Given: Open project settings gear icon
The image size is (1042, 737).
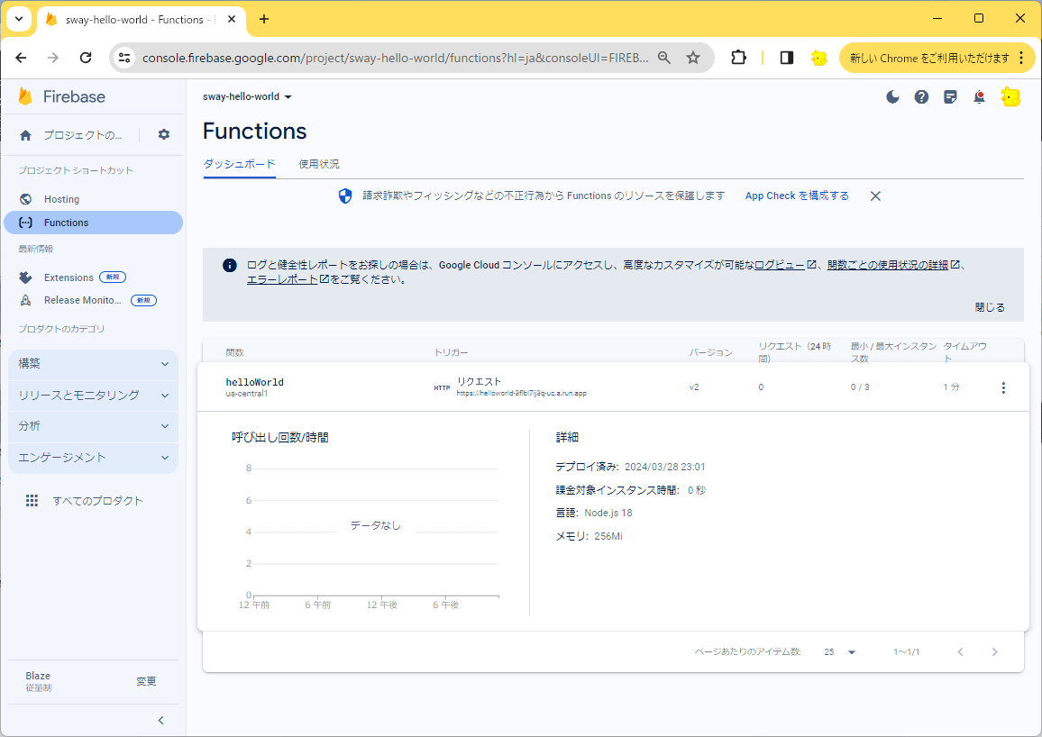Looking at the screenshot, I should [163, 135].
